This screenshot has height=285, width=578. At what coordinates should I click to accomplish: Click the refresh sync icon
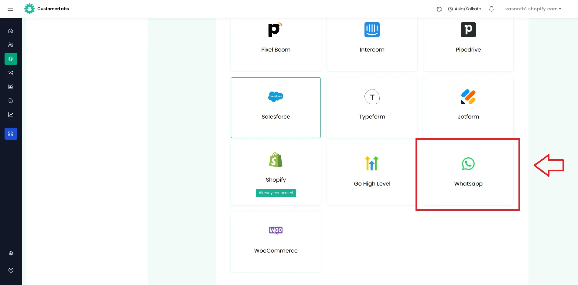pos(439,9)
